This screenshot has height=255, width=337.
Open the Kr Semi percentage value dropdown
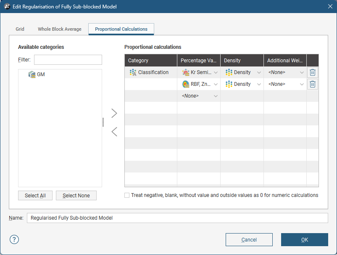(x=216, y=72)
